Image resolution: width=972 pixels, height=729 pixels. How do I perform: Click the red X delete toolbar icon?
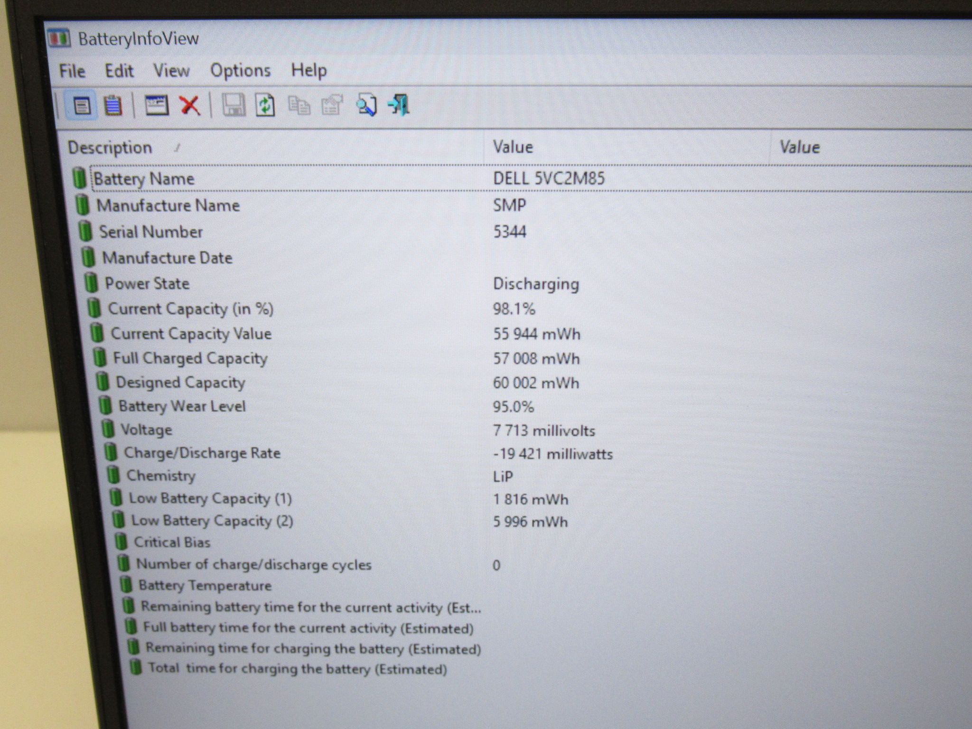coord(190,105)
